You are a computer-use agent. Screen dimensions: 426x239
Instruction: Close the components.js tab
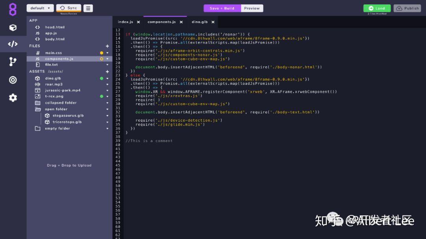tap(181, 22)
